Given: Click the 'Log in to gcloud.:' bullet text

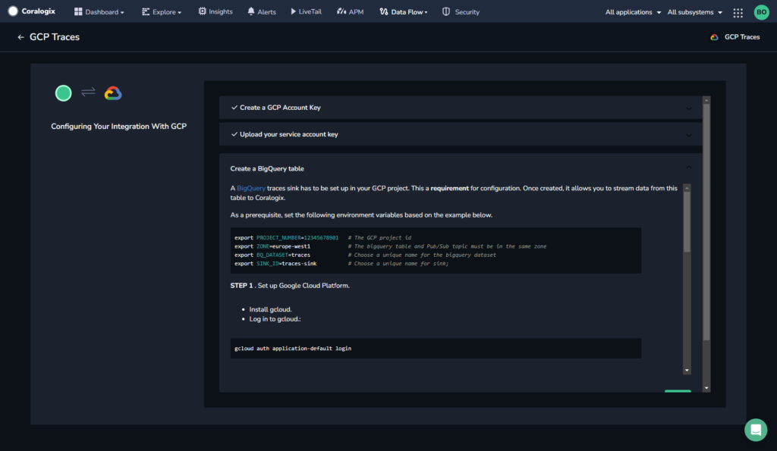Looking at the screenshot, I should [x=275, y=319].
